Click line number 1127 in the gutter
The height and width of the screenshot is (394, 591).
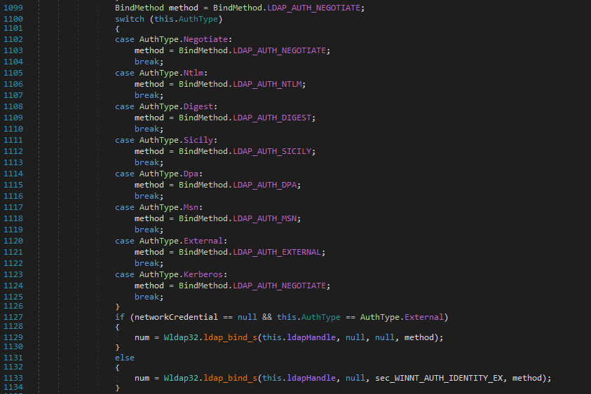point(13,317)
